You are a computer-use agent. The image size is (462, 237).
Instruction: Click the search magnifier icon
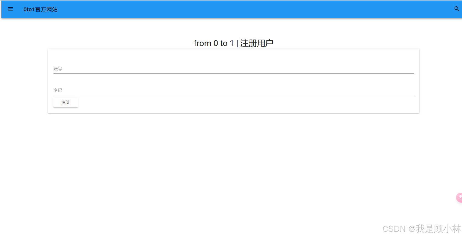pos(457,9)
